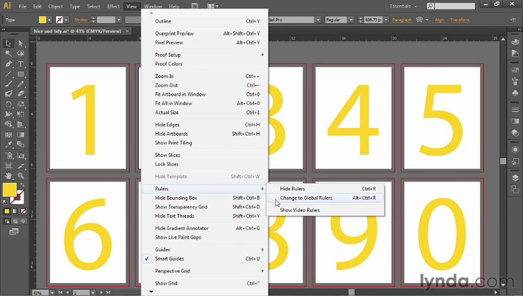
Task: Open fill color dropdown arrow
Action: click(x=49, y=20)
